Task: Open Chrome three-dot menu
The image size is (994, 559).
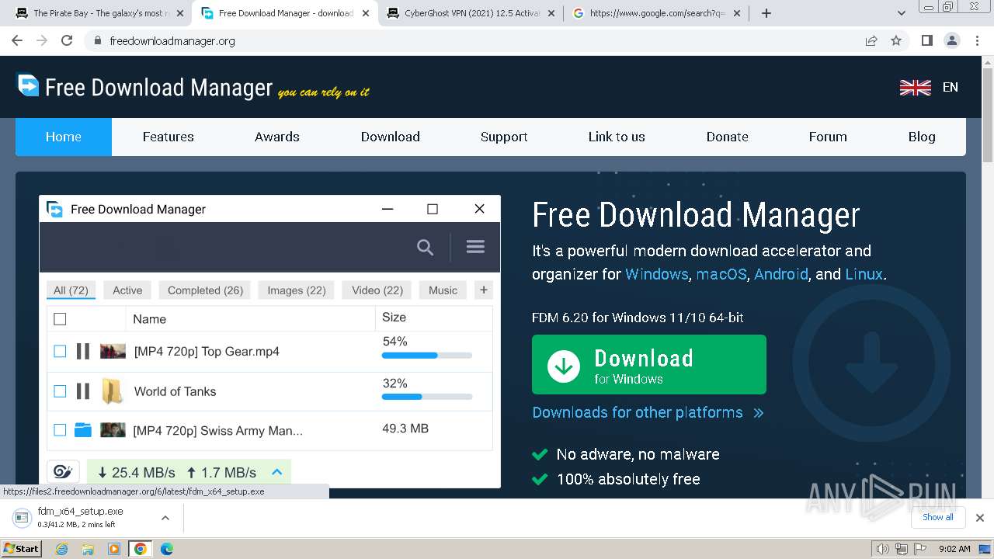Action: (x=977, y=40)
